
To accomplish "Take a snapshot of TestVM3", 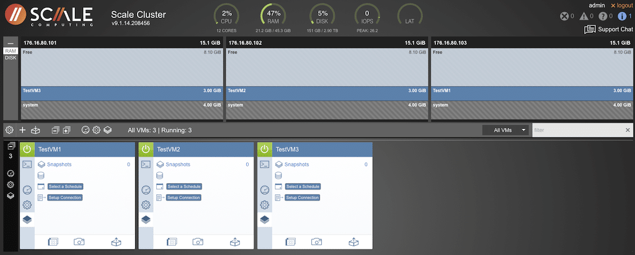I will click(316, 241).
